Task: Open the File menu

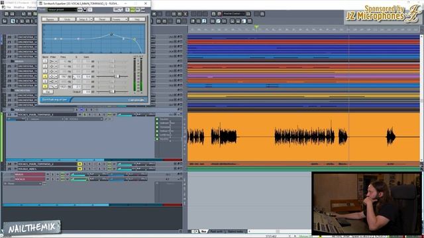Action: [9, 7]
